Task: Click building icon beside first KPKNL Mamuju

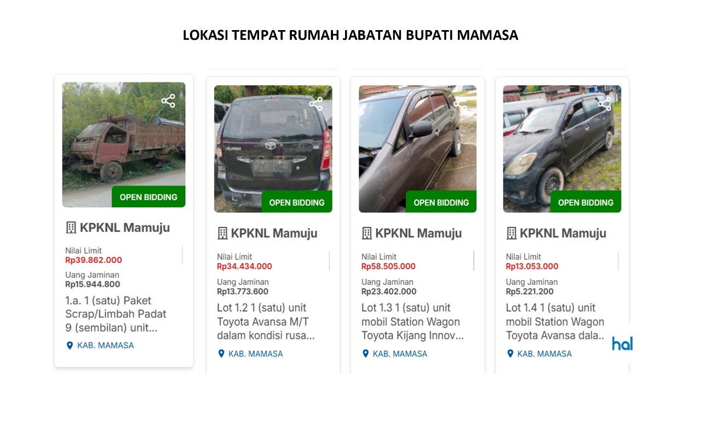Action: coord(71,228)
